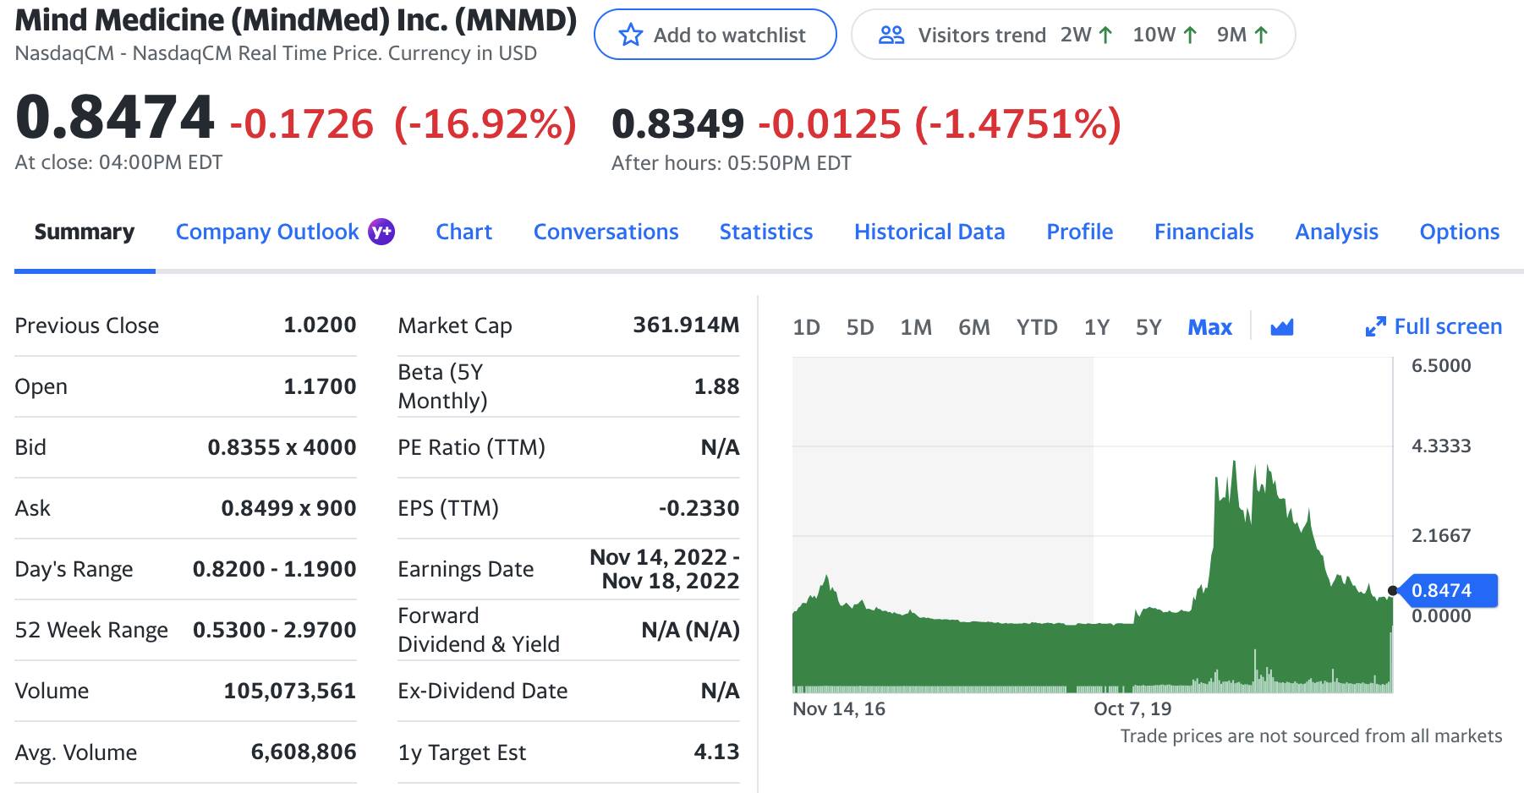Viewport: 1524px width, 793px height.
Task: Select the 6M chart range
Action: click(974, 327)
